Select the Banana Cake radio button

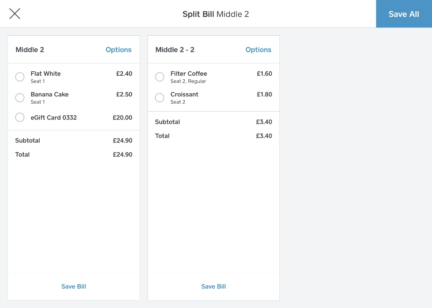(x=20, y=98)
